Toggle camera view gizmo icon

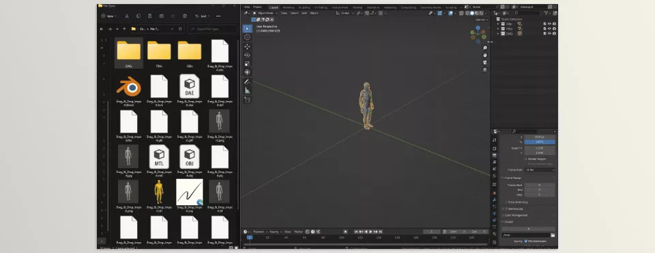(485, 62)
